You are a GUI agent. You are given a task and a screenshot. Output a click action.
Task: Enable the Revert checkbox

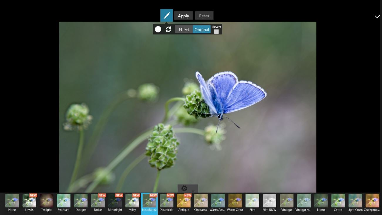(x=216, y=31)
